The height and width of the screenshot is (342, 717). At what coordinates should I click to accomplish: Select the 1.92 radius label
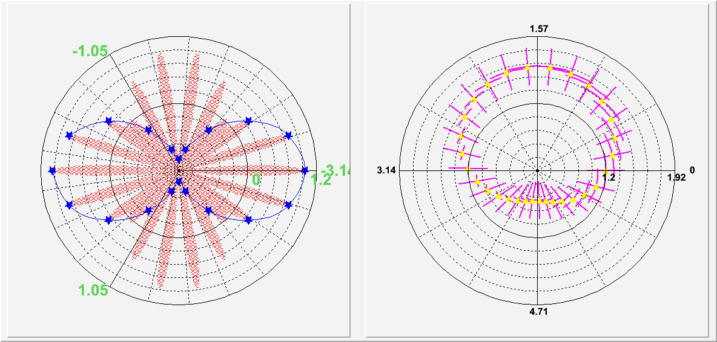tap(676, 178)
